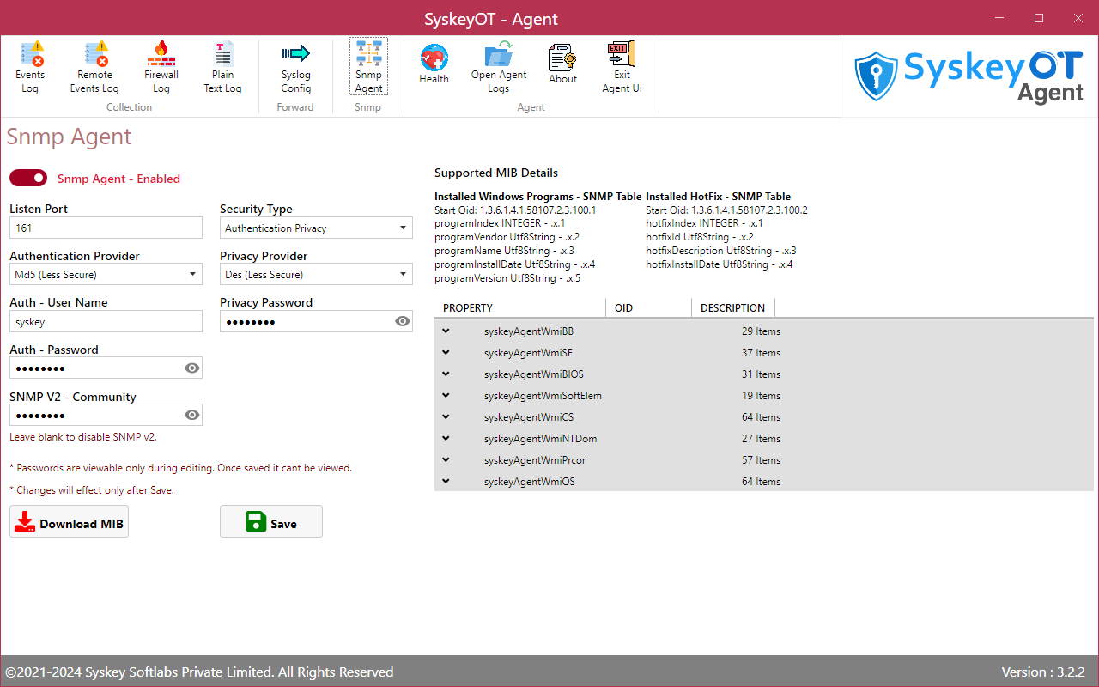This screenshot has height=687, width=1099.
Task: Open the Remote Events Log tool
Action: (x=94, y=64)
